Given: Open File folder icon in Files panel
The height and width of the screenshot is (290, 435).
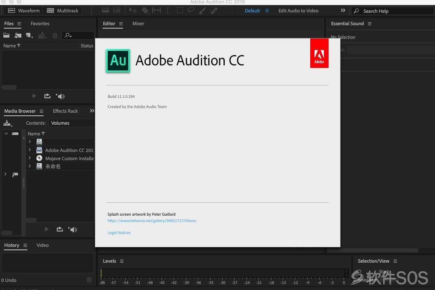Looking at the screenshot, I should (x=6, y=35).
